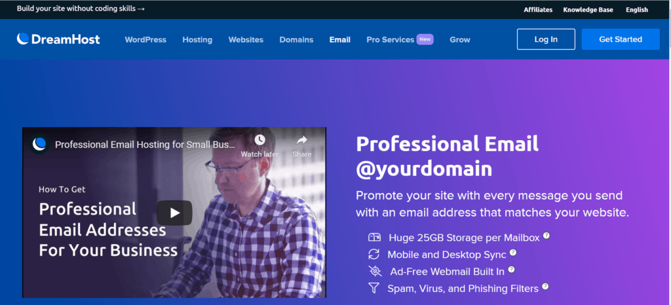This screenshot has height=305, width=671.
Task: Click the video Share arrow icon
Action: [302, 139]
